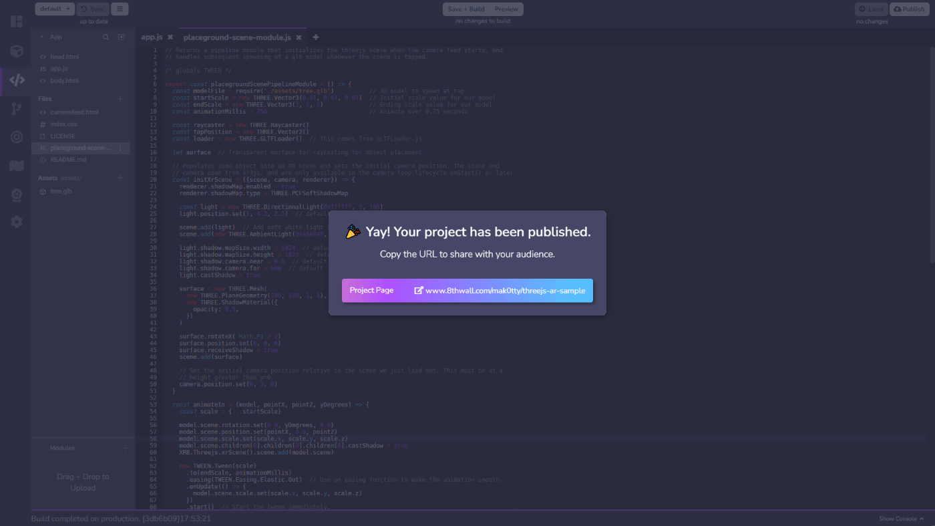This screenshot has height=526, width=935.
Task: Open www.8thwall.com/mak0tty/threejs-ar-sample link
Action: pyautogui.click(x=505, y=291)
